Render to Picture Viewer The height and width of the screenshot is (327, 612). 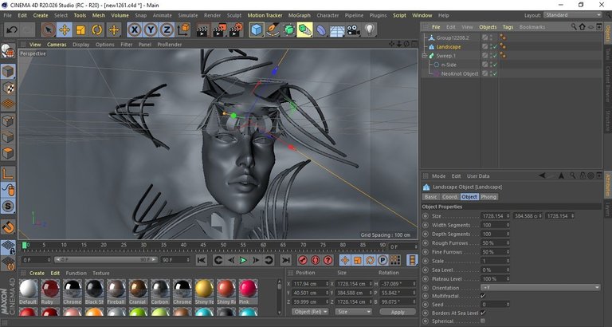pos(219,30)
